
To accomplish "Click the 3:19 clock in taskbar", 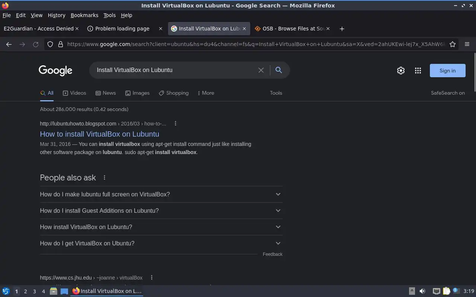I will tap(469, 291).
